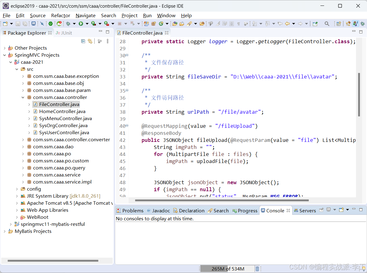Click the Last Edit Location arrow icon
The height and width of the screenshot is (273, 367).
point(280,24)
